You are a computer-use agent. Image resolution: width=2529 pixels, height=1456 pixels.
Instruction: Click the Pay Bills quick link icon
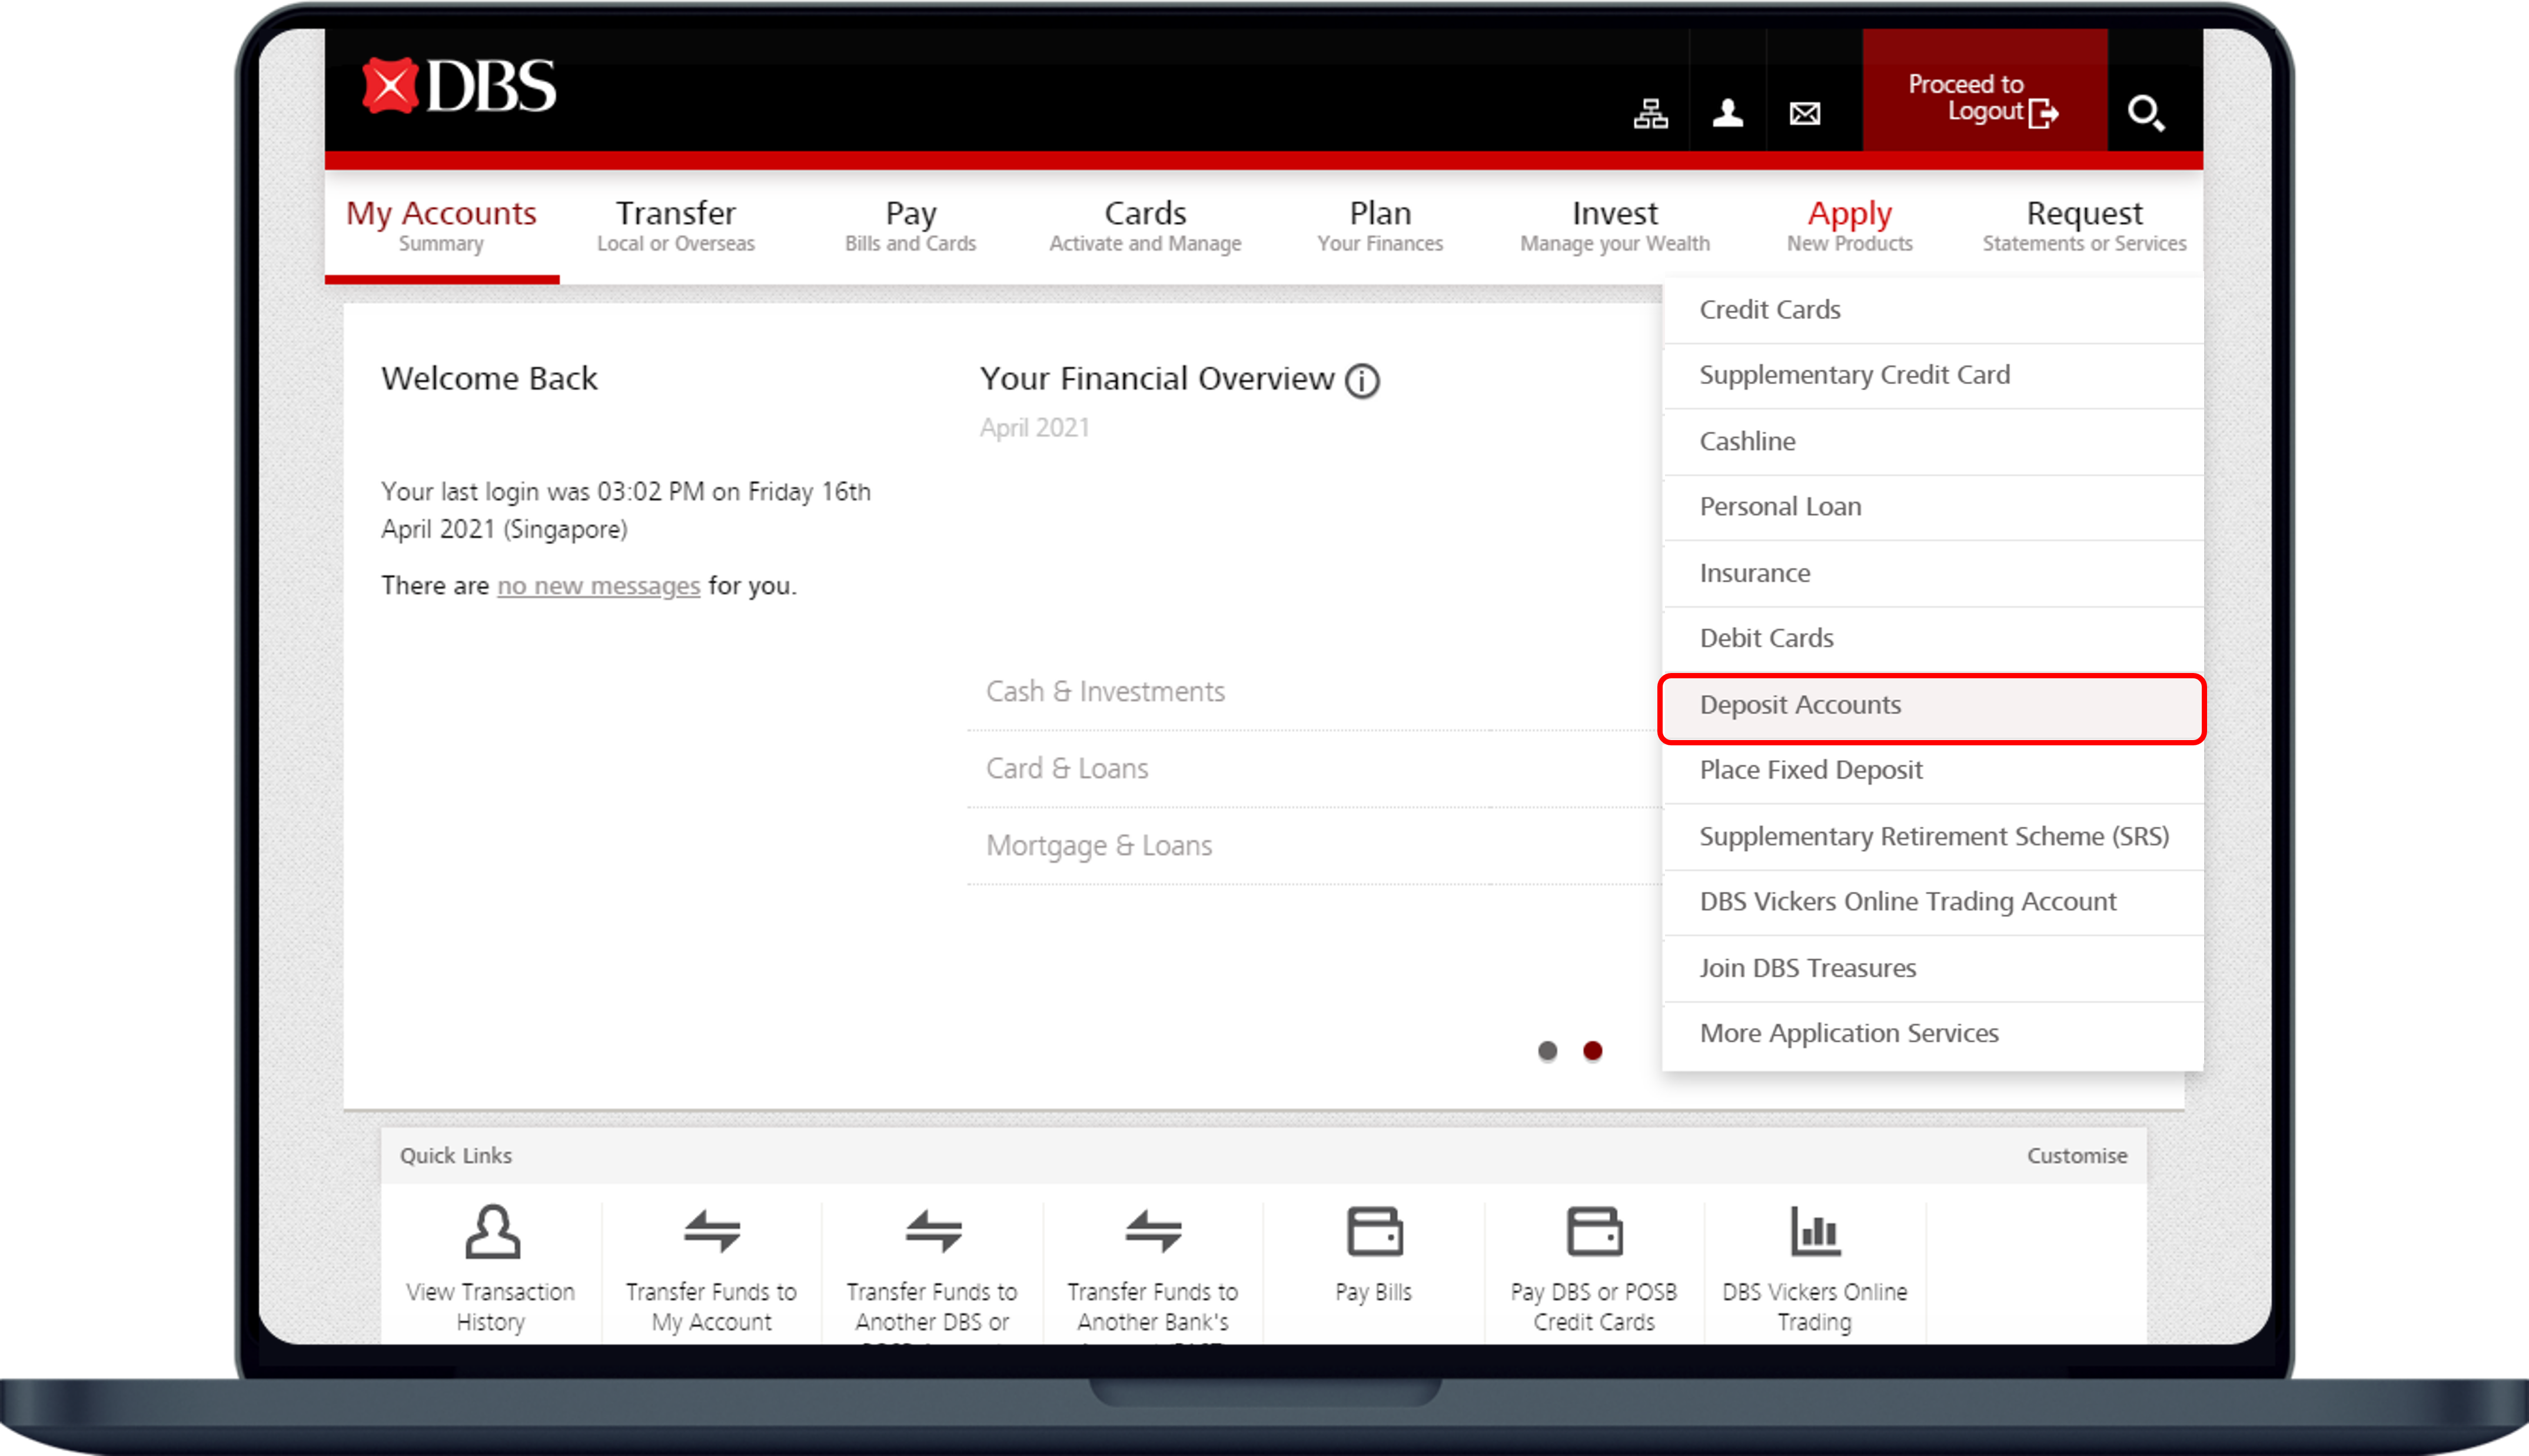[x=1374, y=1231]
